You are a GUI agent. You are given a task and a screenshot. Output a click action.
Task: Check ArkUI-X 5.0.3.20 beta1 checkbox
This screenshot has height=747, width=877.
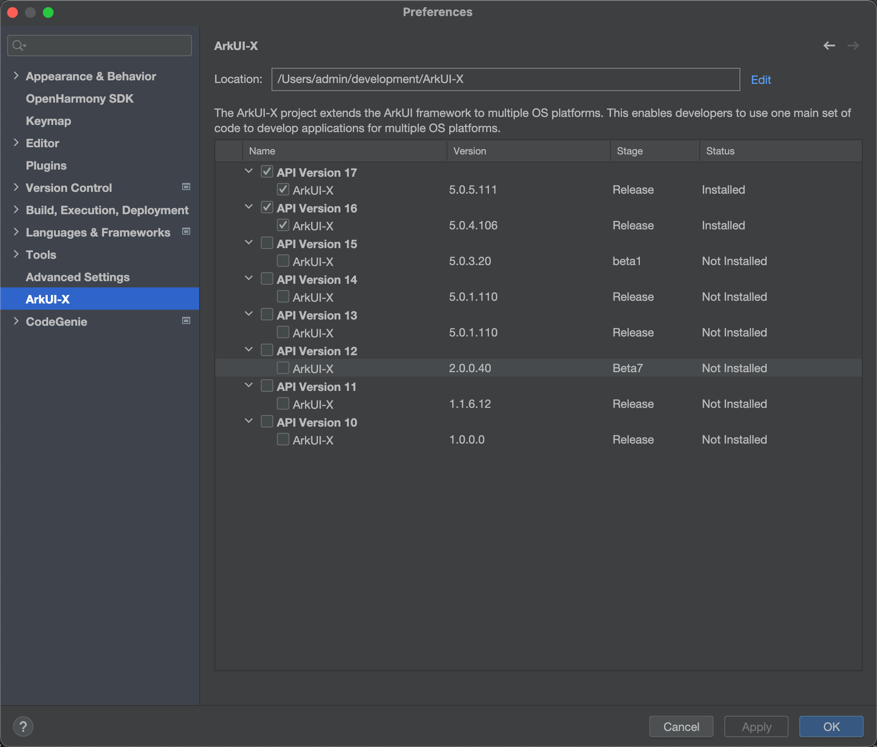(283, 261)
